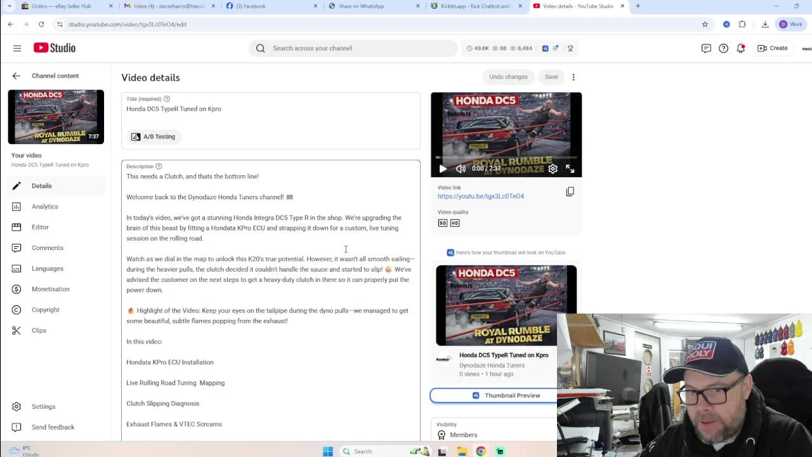Click Undo changes button
The image size is (812, 457).
coord(508,77)
